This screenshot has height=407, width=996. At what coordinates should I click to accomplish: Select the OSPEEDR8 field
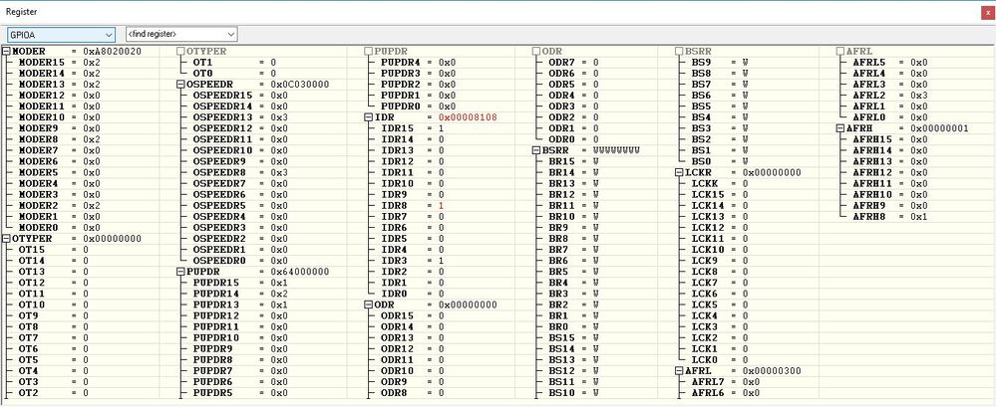point(240,172)
